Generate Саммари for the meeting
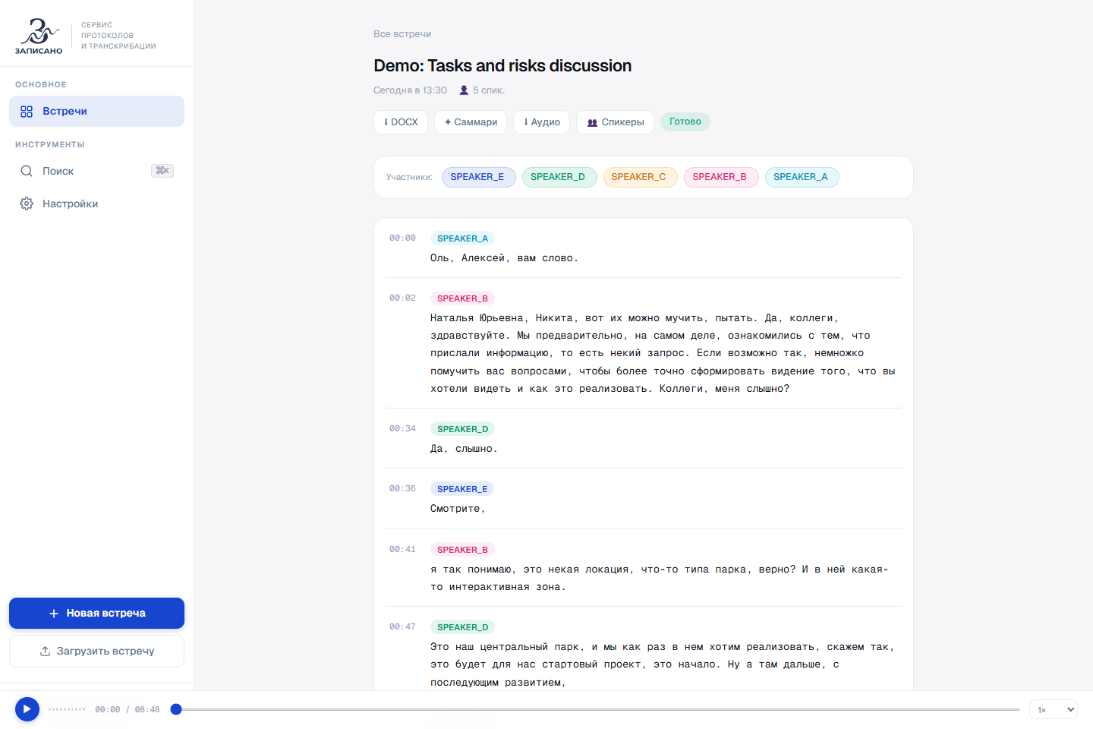Screen dimensions: 1093x729 pos(471,122)
